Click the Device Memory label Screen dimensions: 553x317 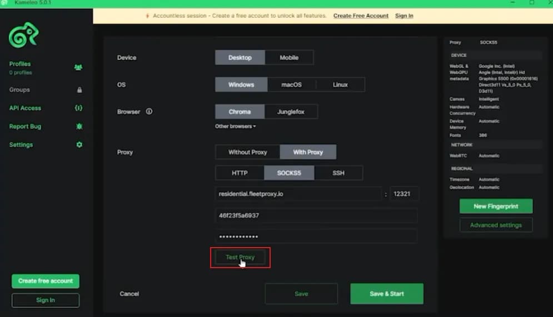(458, 124)
